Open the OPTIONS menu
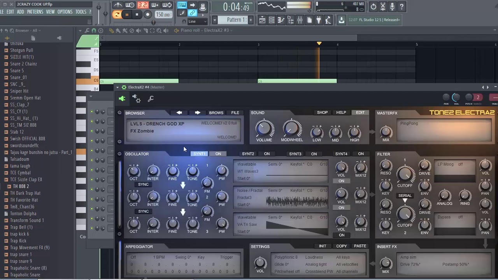This screenshot has width=498, height=280. point(65,12)
